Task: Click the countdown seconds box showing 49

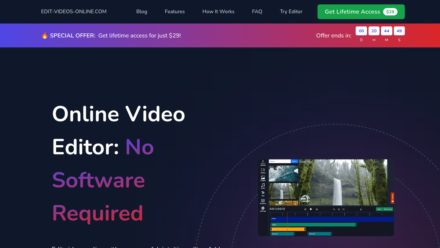Action: (x=399, y=31)
